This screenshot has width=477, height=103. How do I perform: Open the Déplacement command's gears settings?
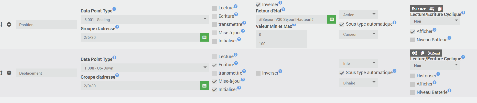coord(415,53)
